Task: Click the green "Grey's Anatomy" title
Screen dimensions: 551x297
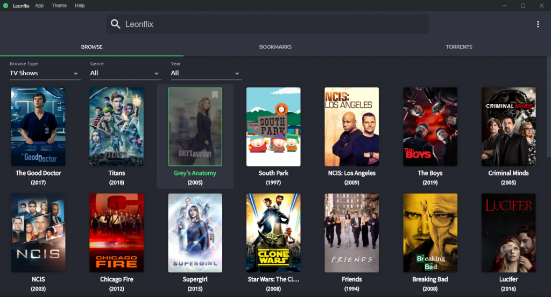Action: point(195,173)
